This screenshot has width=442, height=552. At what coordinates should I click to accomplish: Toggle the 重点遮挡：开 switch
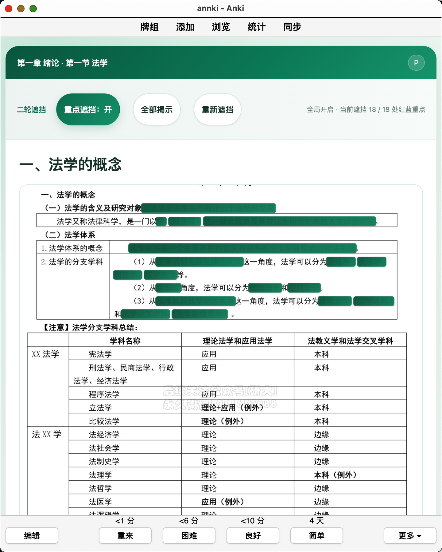point(88,109)
